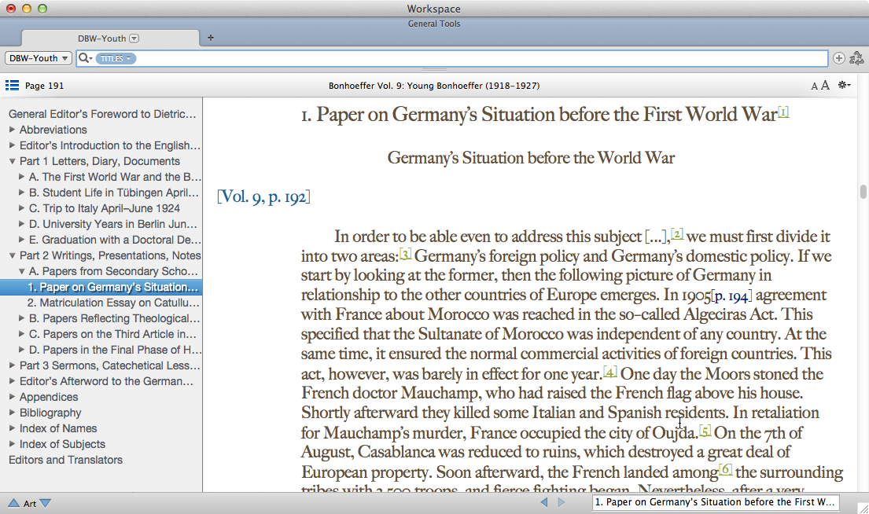The image size is (869, 514).
Task: Click the down triangle next to Art
Action: 46,503
